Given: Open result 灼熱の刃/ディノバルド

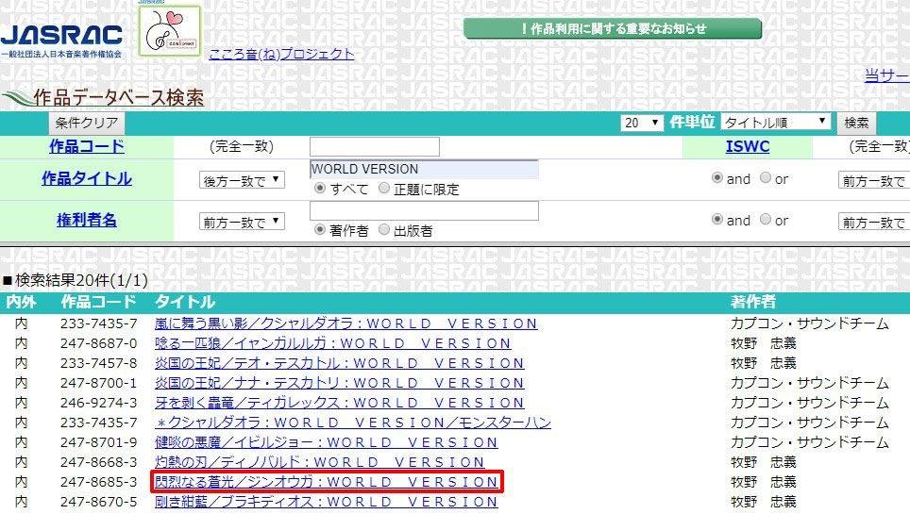Looking at the screenshot, I should (319, 462).
